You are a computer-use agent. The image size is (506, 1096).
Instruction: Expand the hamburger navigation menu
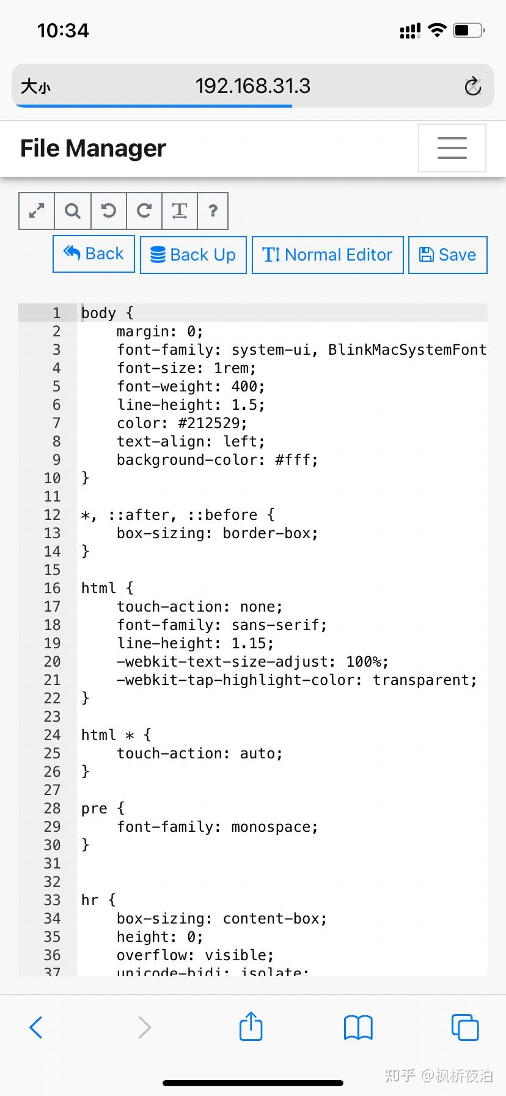[x=452, y=148]
